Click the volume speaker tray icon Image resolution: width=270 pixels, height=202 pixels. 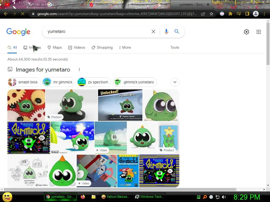pyautogui.click(x=224, y=197)
